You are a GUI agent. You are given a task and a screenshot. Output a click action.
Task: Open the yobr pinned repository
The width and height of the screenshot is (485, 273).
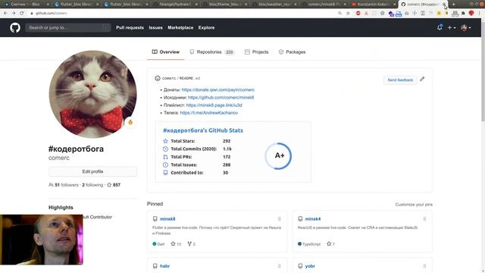click(x=310, y=266)
